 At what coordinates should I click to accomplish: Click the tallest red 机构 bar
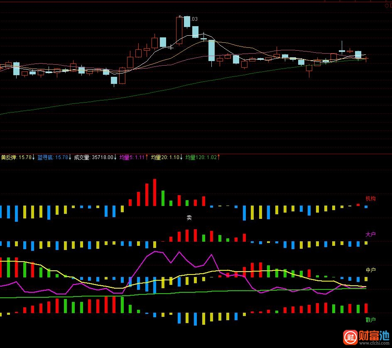point(155,192)
